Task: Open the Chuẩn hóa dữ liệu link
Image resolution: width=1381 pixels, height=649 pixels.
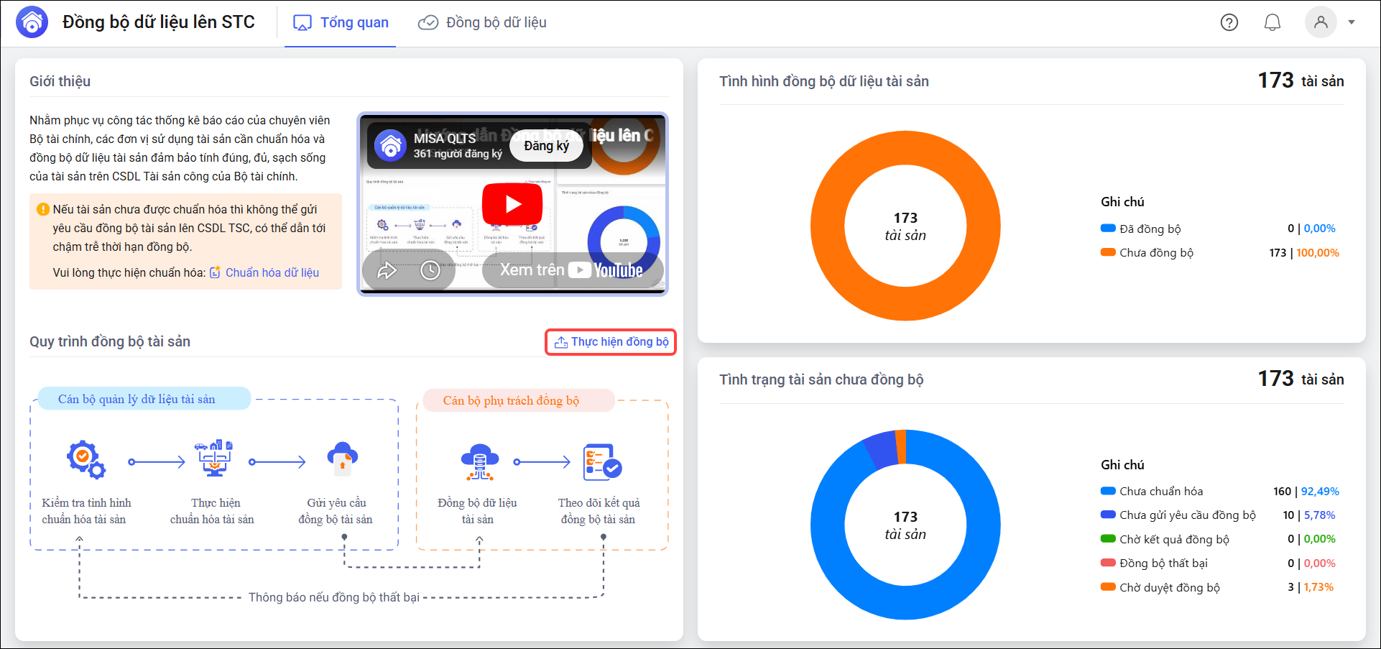Action: coord(264,273)
